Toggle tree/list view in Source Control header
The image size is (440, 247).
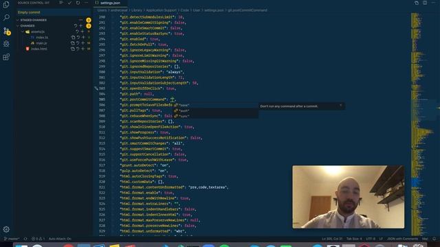(61, 3)
